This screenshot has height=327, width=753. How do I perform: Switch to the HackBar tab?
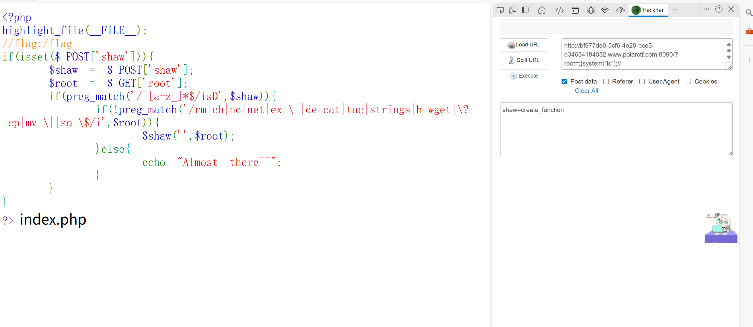coord(648,10)
